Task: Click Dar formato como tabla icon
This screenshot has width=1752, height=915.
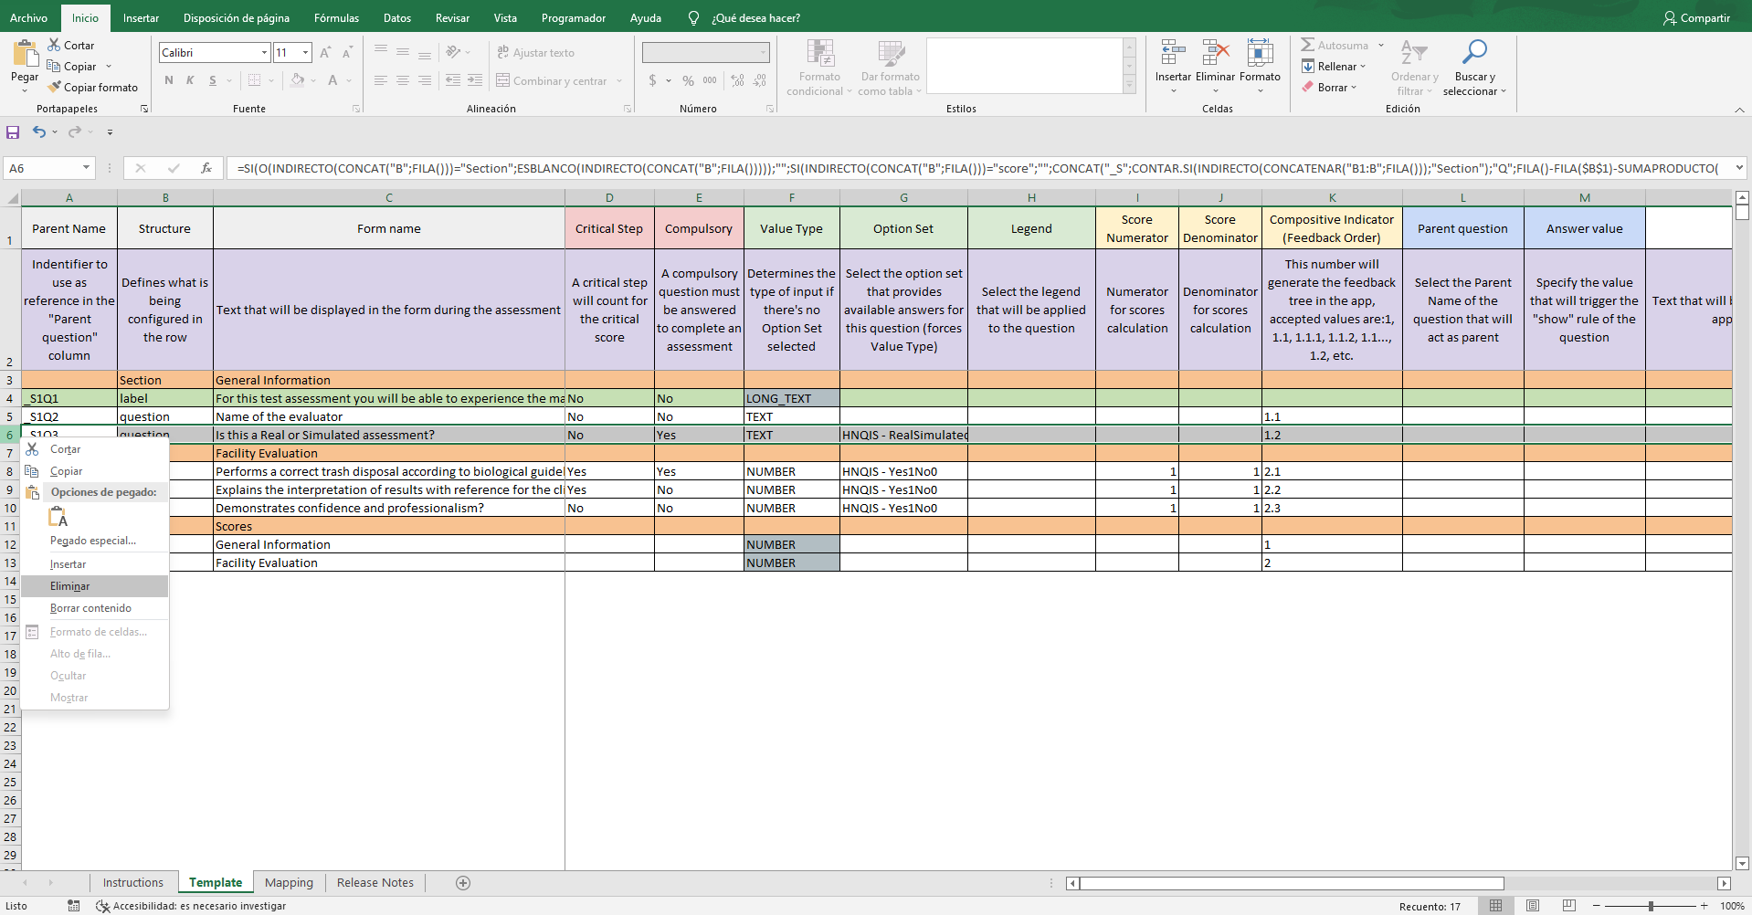Action: pyautogui.click(x=891, y=54)
